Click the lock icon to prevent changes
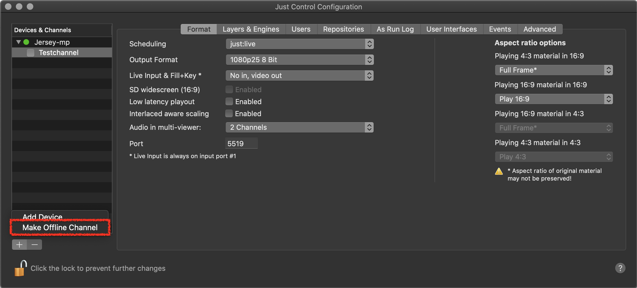Viewport: 637px width, 288px height. click(20, 268)
